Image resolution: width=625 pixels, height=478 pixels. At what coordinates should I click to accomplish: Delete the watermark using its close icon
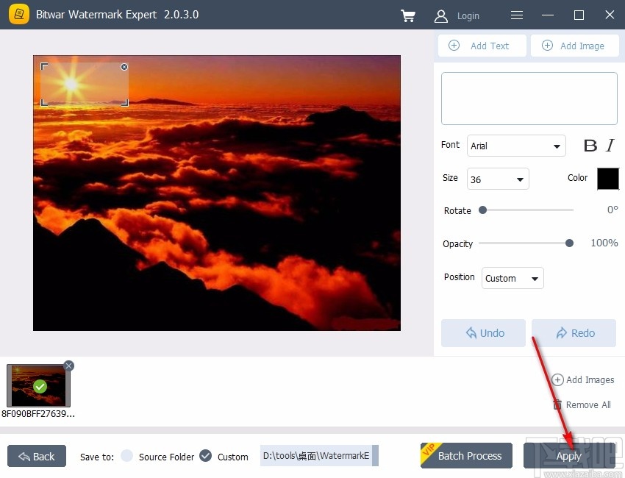tap(124, 66)
